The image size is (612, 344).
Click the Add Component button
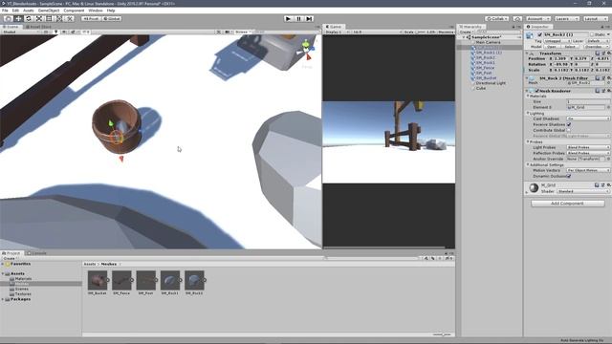[567, 204]
